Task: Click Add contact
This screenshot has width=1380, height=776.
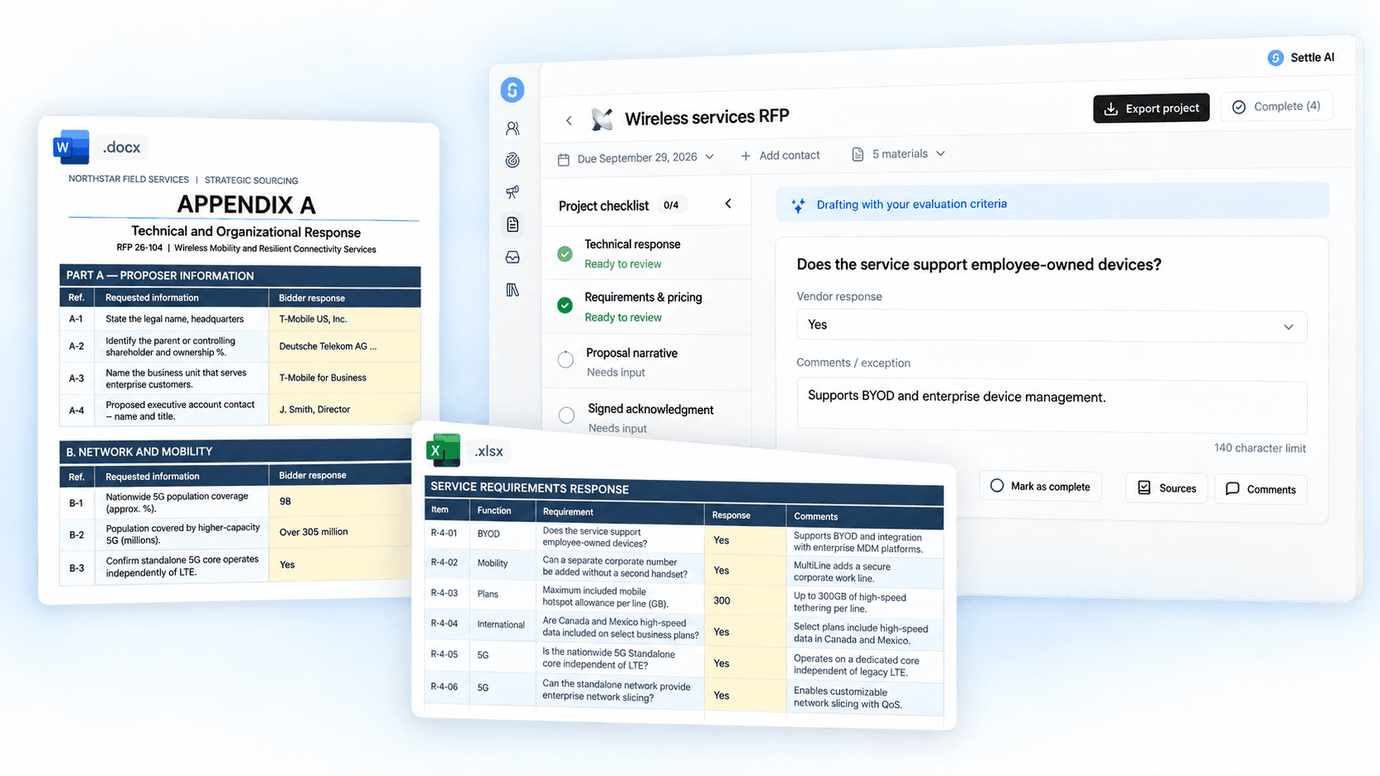Action: [780, 155]
